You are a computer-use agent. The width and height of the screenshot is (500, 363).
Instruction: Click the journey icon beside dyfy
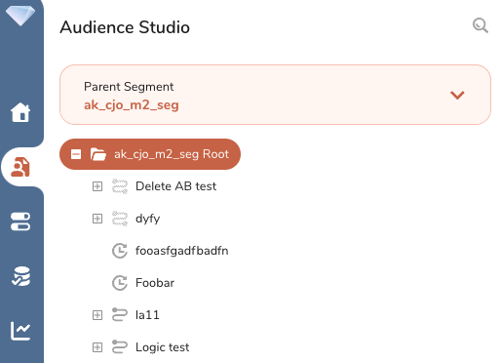coord(120,219)
